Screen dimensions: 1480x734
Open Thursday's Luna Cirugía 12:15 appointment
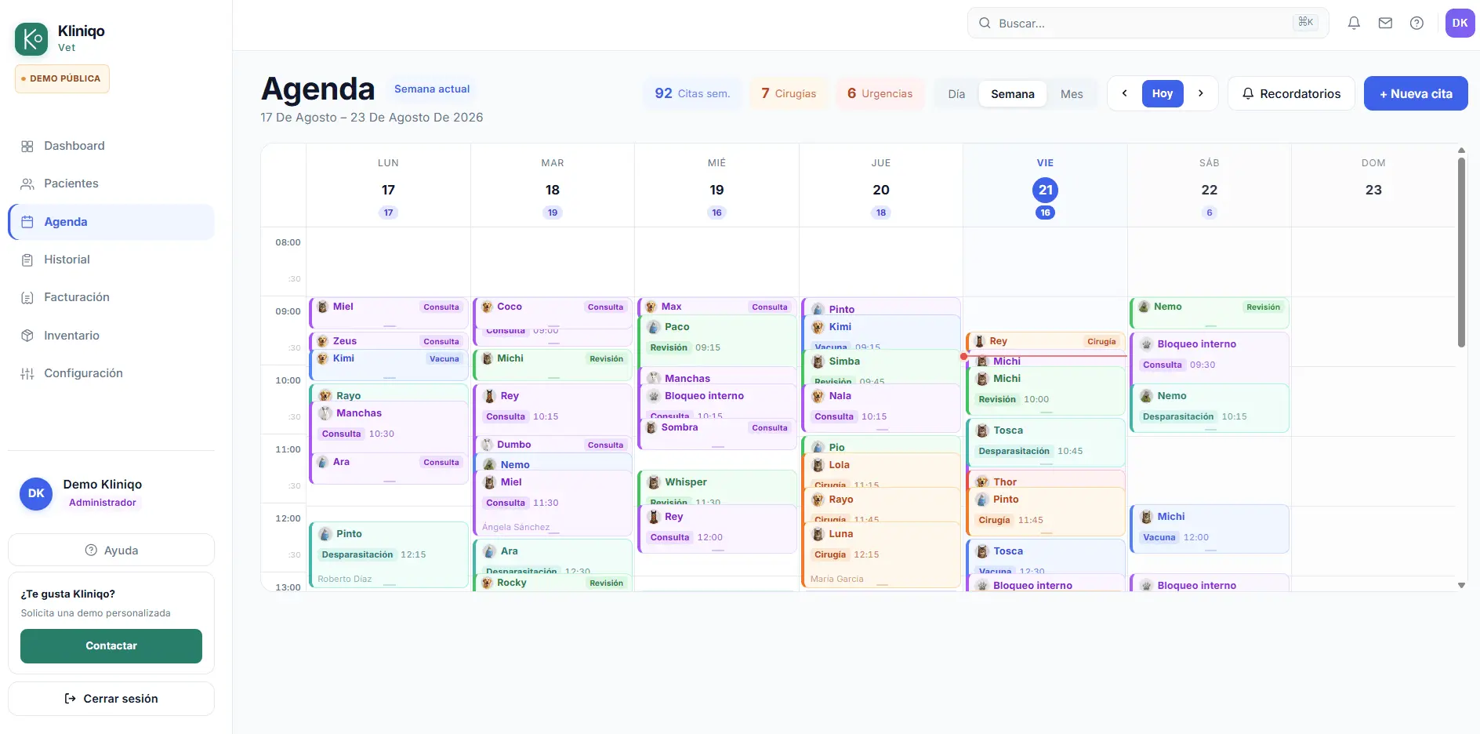point(882,554)
